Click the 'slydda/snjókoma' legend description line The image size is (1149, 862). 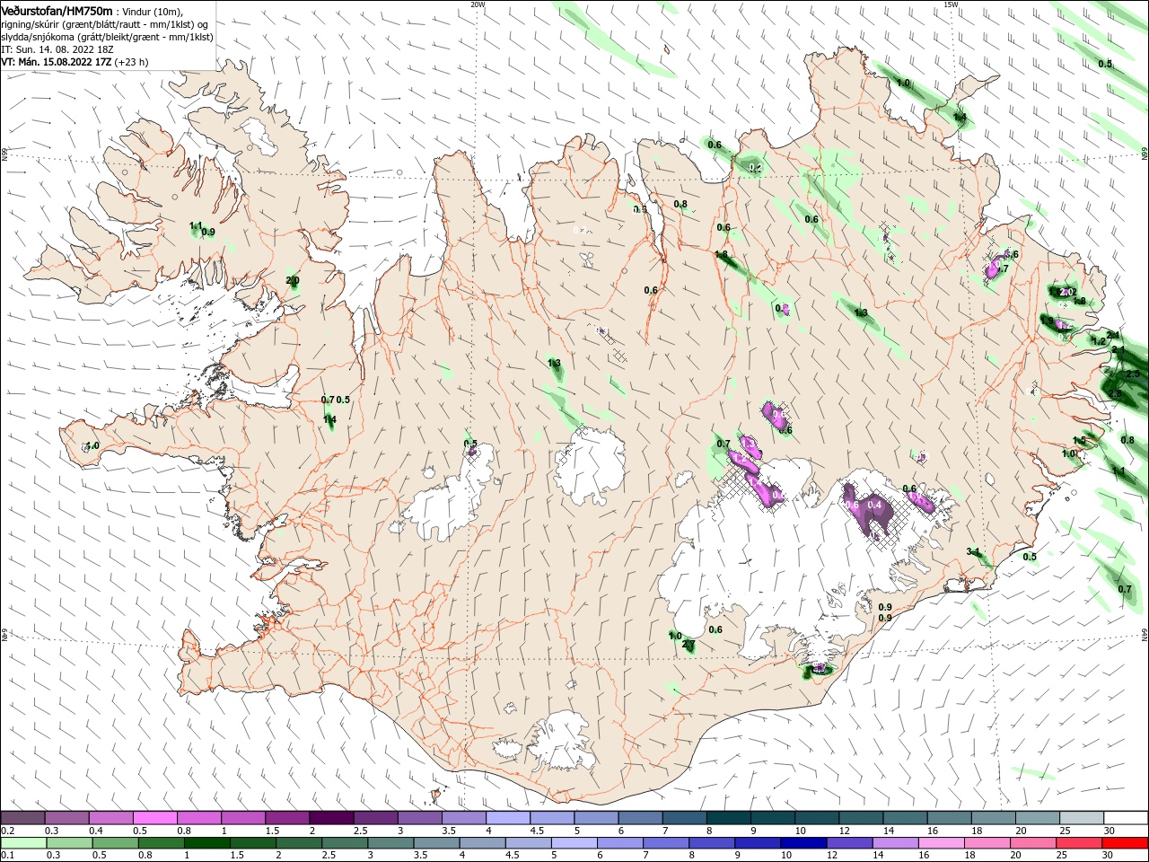point(107,37)
